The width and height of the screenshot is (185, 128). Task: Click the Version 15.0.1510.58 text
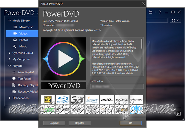pyautogui.click(x=67, y=21)
